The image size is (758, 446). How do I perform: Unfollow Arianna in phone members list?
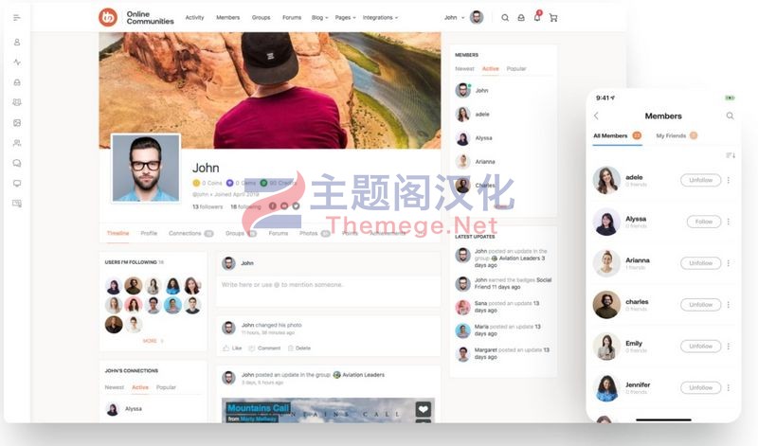click(x=701, y=263)
